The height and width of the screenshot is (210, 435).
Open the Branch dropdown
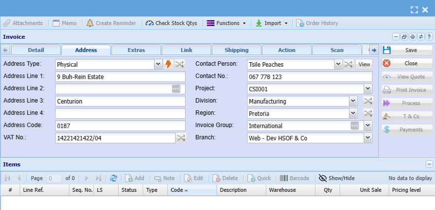368,138
